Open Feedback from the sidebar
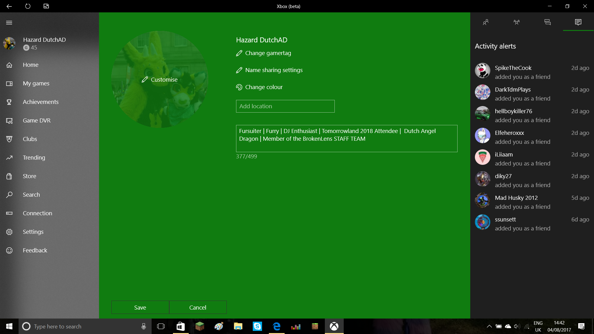This screenshot has width=594, height=334. (49, 250)
